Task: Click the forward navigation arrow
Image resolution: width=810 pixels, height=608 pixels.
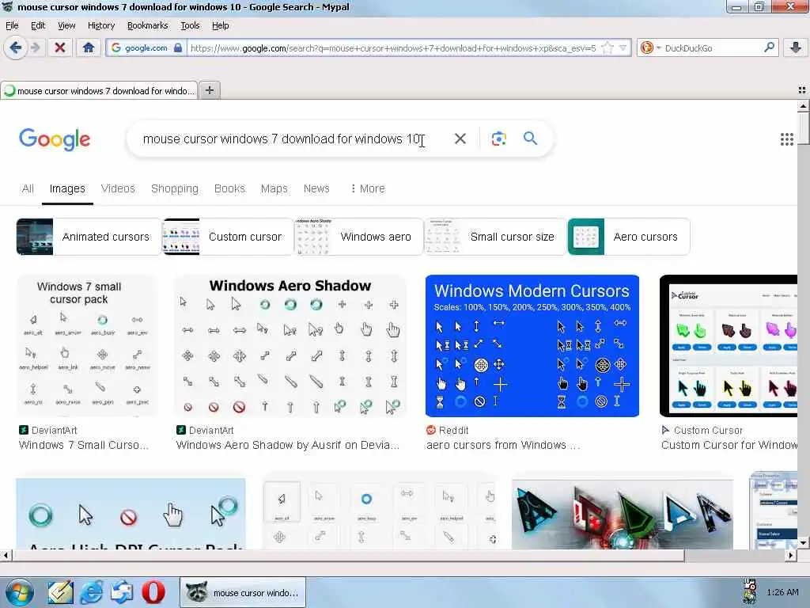Action: [x=35, y=48]
